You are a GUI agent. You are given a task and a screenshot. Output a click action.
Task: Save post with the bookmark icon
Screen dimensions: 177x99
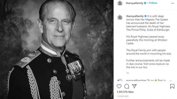coord(172,86)
